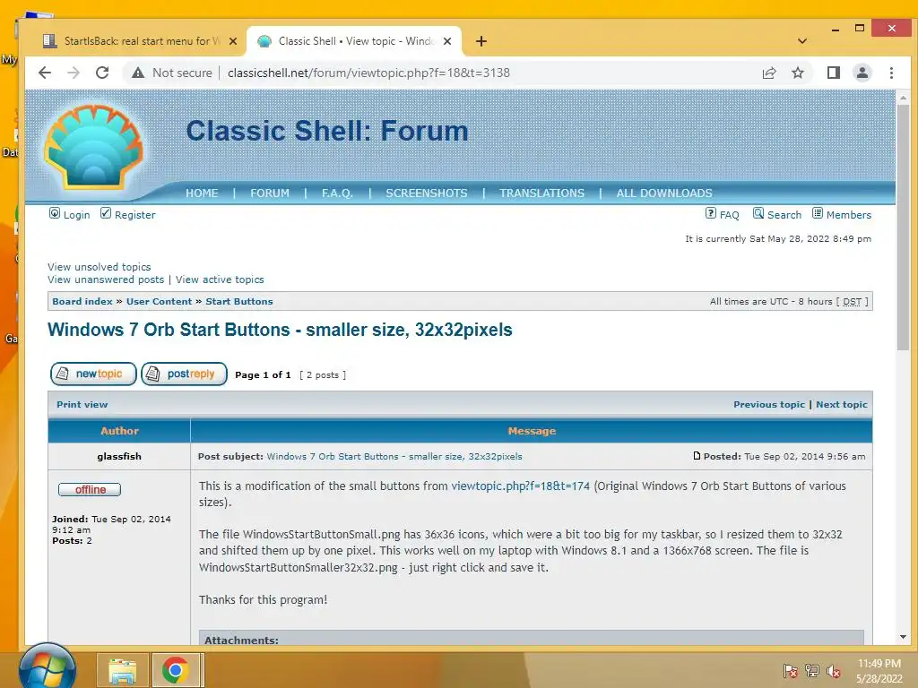Click the scrollbar down arrow
Image resolution: width=918 pixels, height=688 pixels.
pos(903,637)
